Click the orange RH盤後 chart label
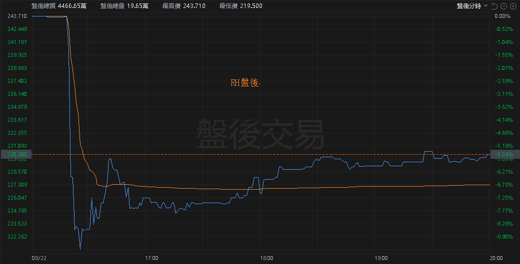The width and height of the screenshot is (520, 264). [244, 83]
